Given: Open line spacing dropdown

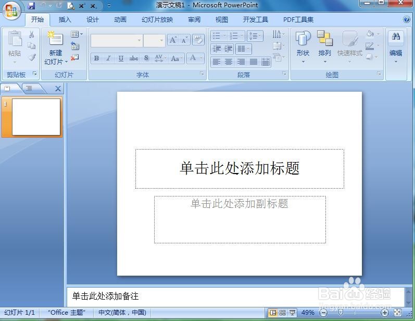Looking at the screenshot, I should (255, 36).
